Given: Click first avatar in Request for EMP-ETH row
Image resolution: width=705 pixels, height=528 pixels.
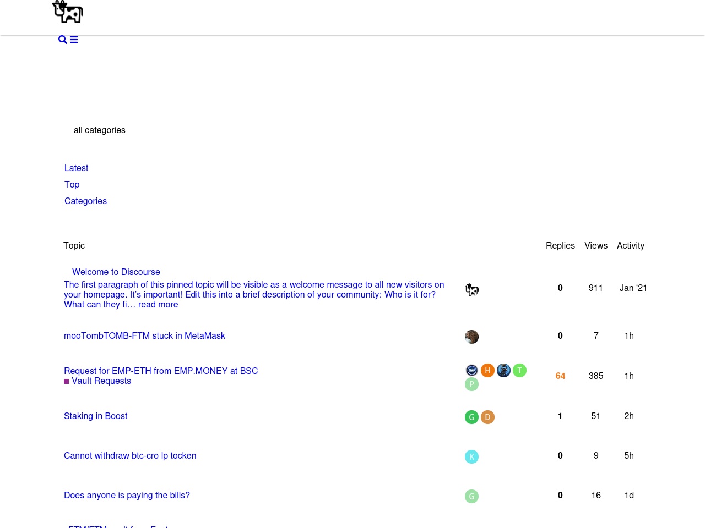Looking at the screenshot, I should (471, 370).
